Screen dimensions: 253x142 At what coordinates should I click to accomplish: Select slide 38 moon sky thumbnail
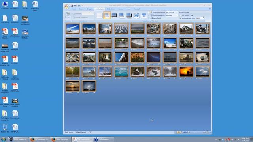(89, 86)
